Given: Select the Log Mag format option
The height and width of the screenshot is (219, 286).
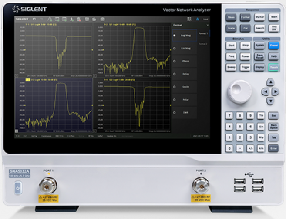Looking at the screenshot, I should coord(185,36).
